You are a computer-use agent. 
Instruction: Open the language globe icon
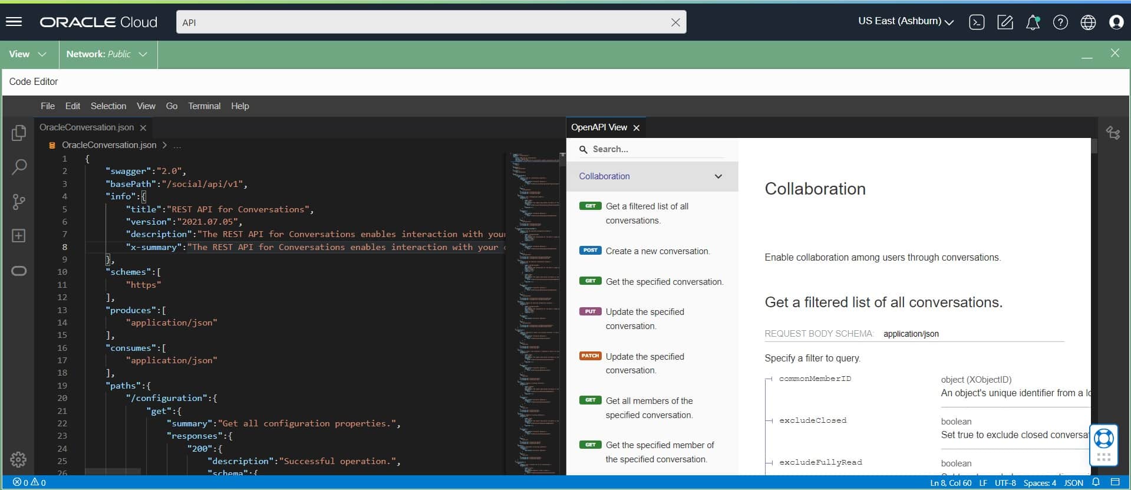point(1088,22)
